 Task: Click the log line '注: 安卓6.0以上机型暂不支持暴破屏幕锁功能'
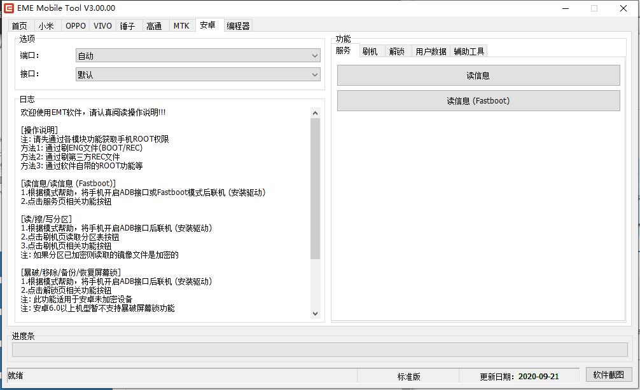point(97,308)
